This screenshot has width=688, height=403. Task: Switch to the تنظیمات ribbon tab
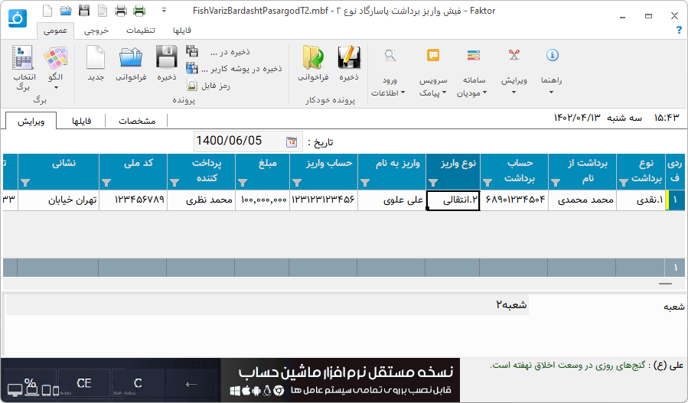pyautogui.click(x=140, y=31)
